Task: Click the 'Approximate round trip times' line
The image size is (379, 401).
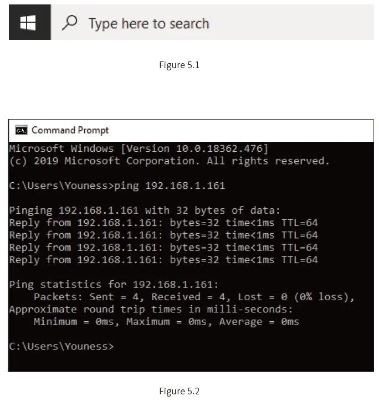Action: (151, 309)
